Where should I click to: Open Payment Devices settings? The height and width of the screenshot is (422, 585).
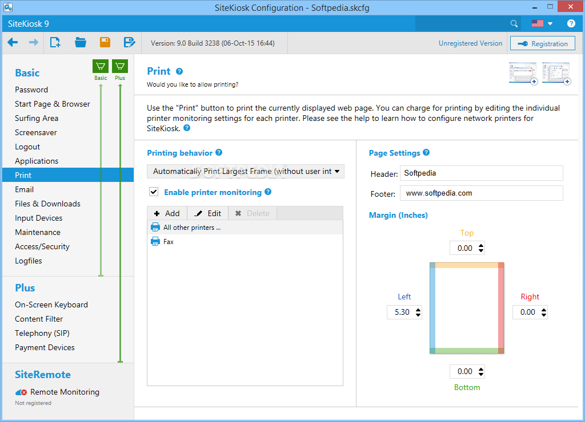coord(45,347)
